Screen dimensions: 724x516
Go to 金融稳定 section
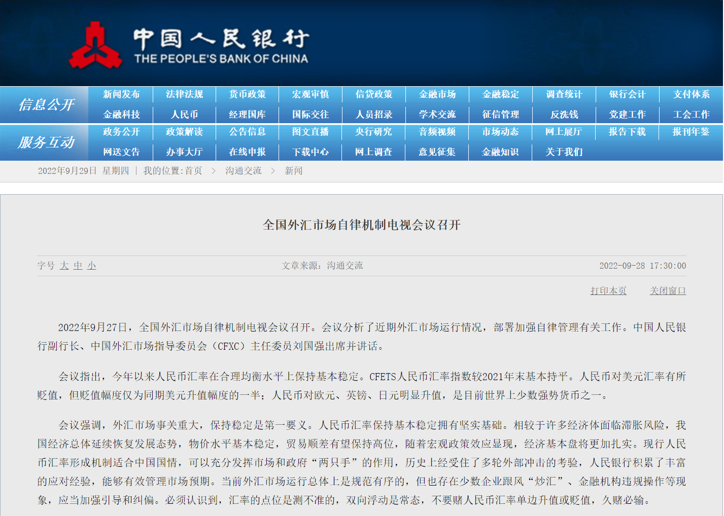501,94
